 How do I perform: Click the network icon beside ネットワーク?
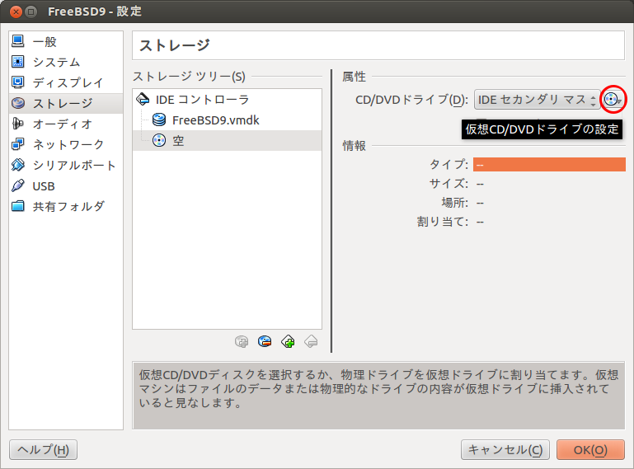coord(18,144)
